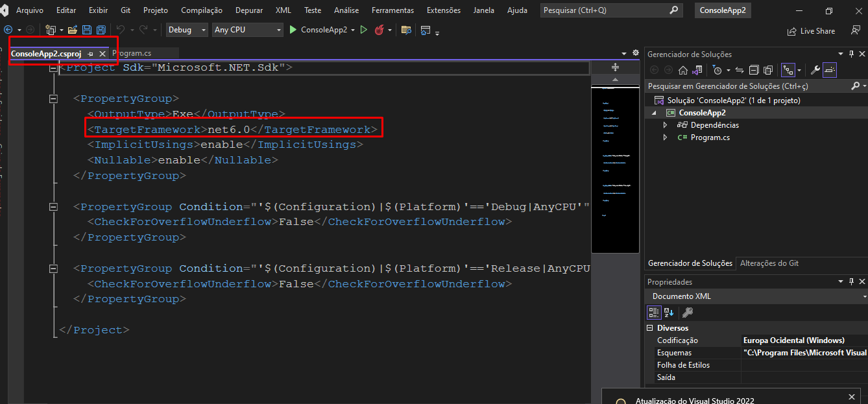
Task: Open the Ferramentas menu
Action: 392,10
